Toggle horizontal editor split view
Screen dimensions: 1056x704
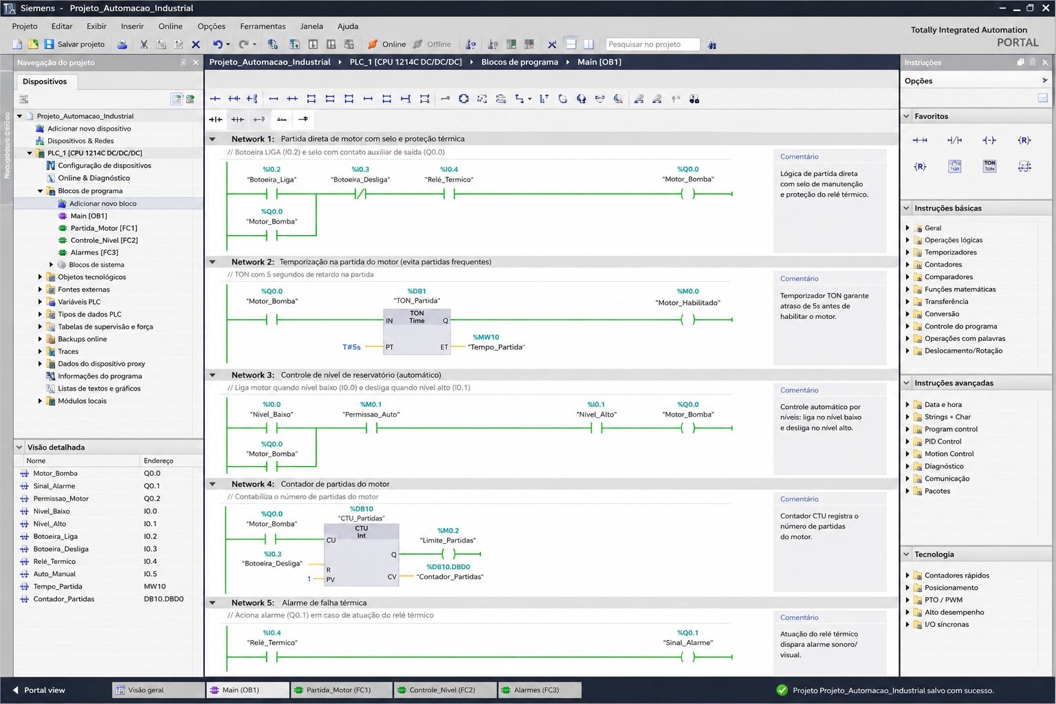(571, 44)
